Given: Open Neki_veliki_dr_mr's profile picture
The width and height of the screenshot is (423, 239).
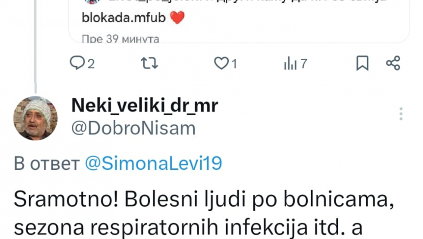Looking at the screenshot, I should (35, 118).
